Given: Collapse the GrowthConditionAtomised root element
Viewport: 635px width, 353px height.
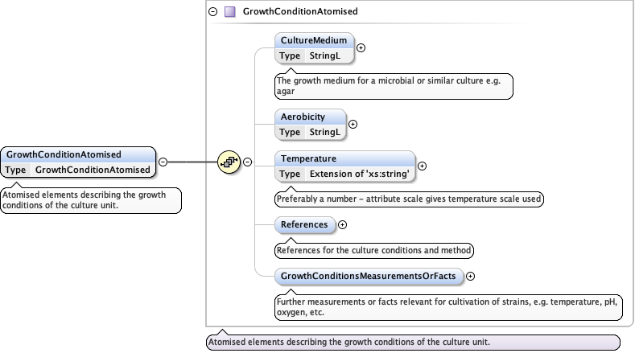Looking at the screenshot, I should [x=163, y=162].
